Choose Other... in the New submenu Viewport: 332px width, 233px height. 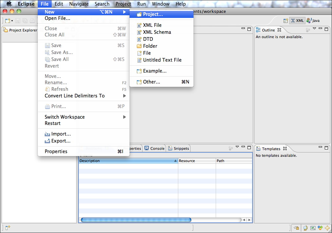coord(162,82)
